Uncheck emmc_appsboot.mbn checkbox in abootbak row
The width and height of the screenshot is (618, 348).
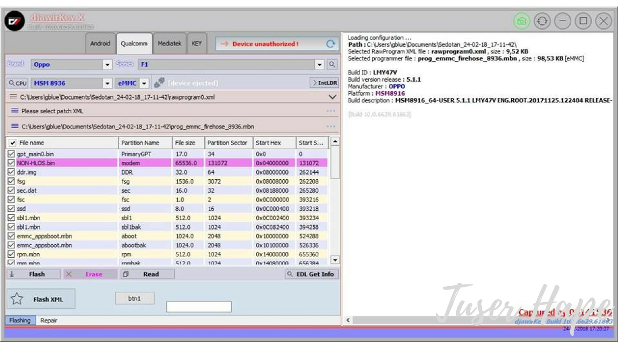(12, 245)
